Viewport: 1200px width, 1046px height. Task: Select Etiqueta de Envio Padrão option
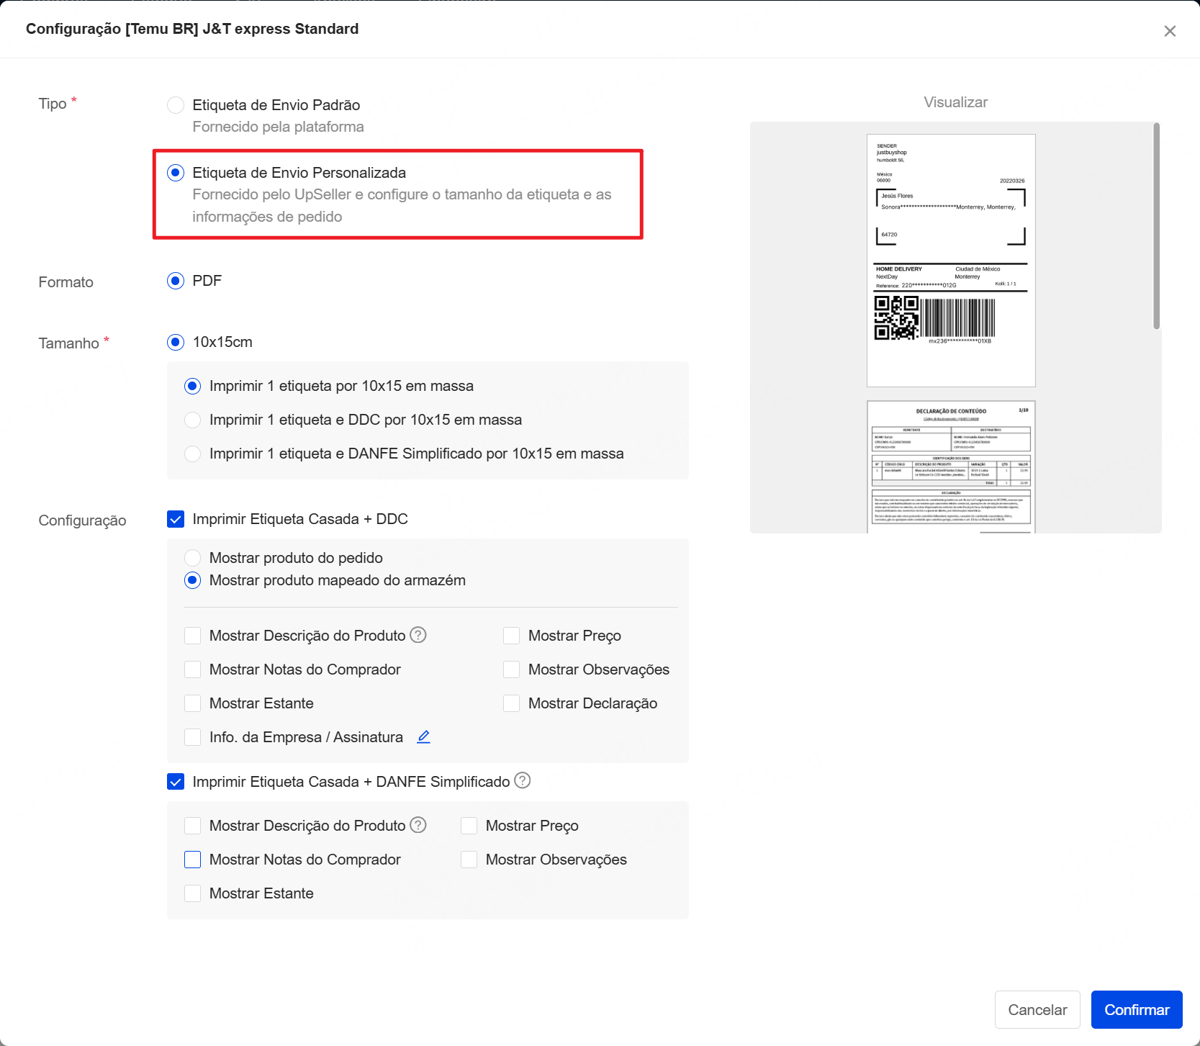[176, 105]
